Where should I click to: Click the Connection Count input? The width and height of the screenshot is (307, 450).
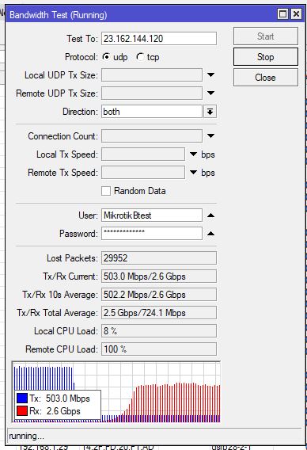tap(152, 135)
